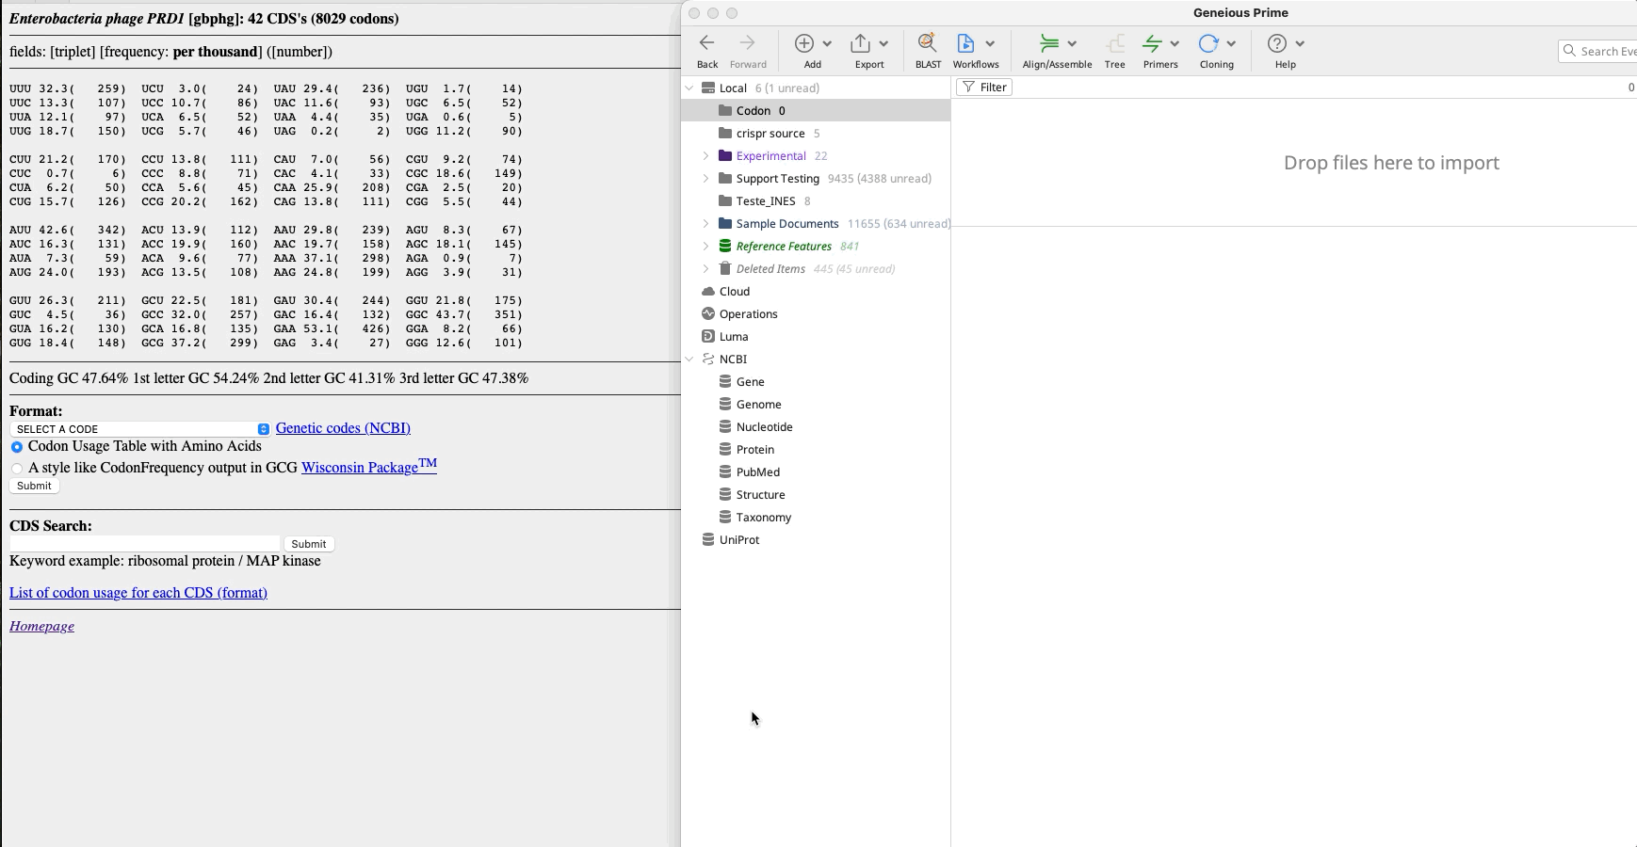The height and width of the screenshot is (847, 1637).
Task: Click the BLAST search icon
Action: 928,43
